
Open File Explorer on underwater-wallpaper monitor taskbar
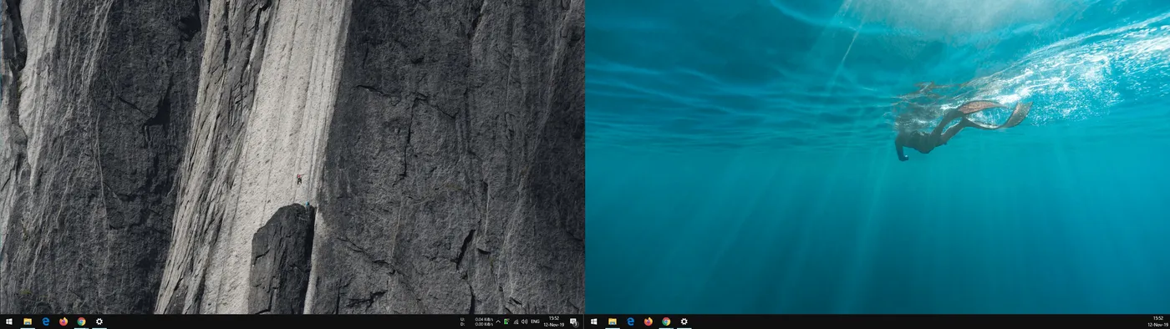point(613,321)
